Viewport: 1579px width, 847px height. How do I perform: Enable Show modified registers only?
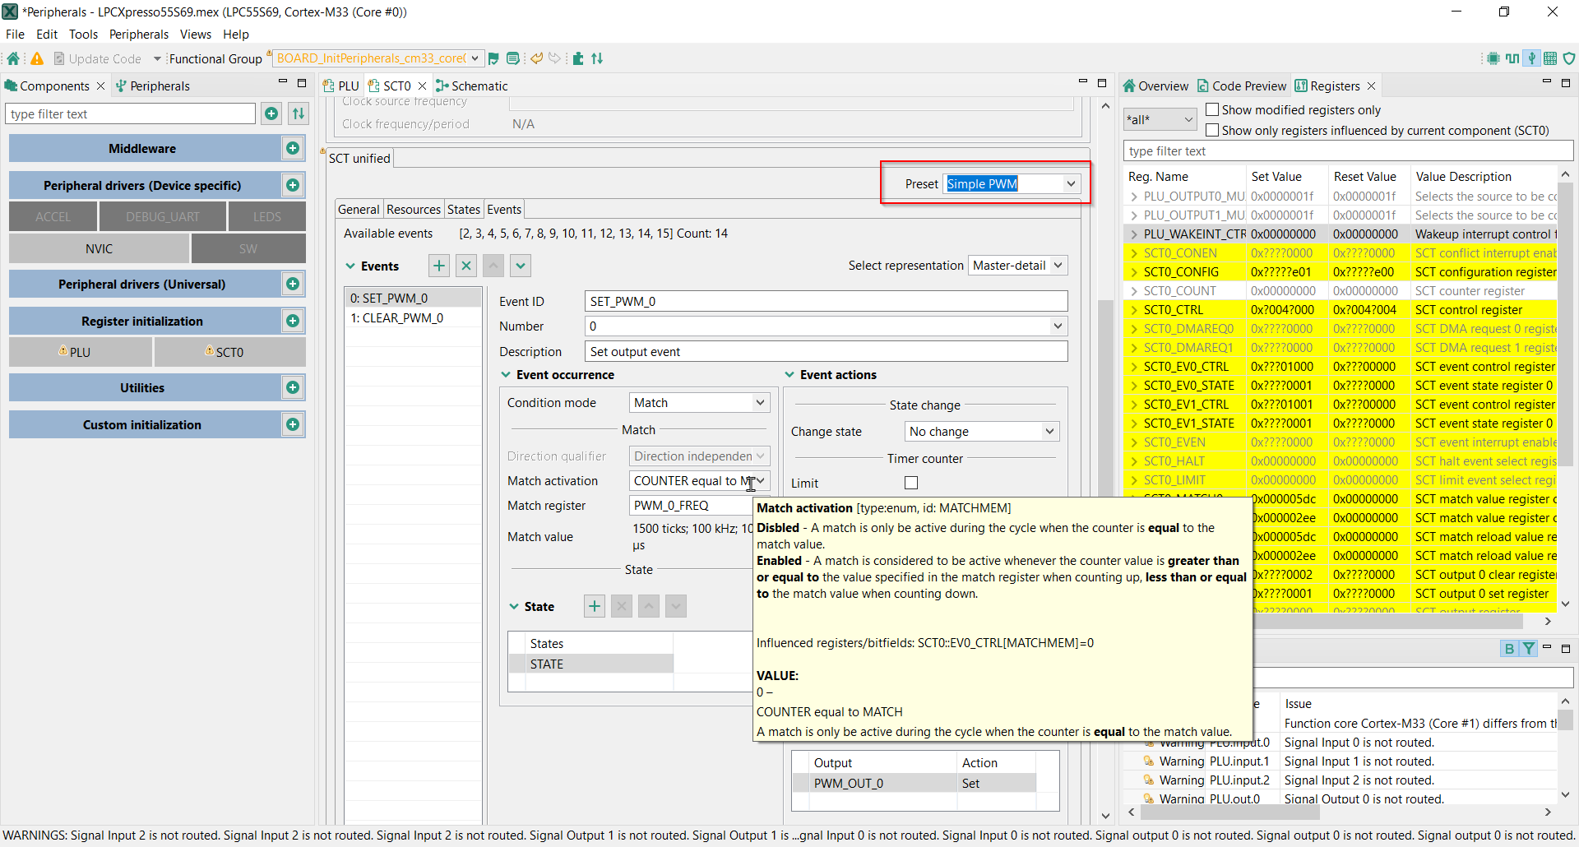[1212, 110]
